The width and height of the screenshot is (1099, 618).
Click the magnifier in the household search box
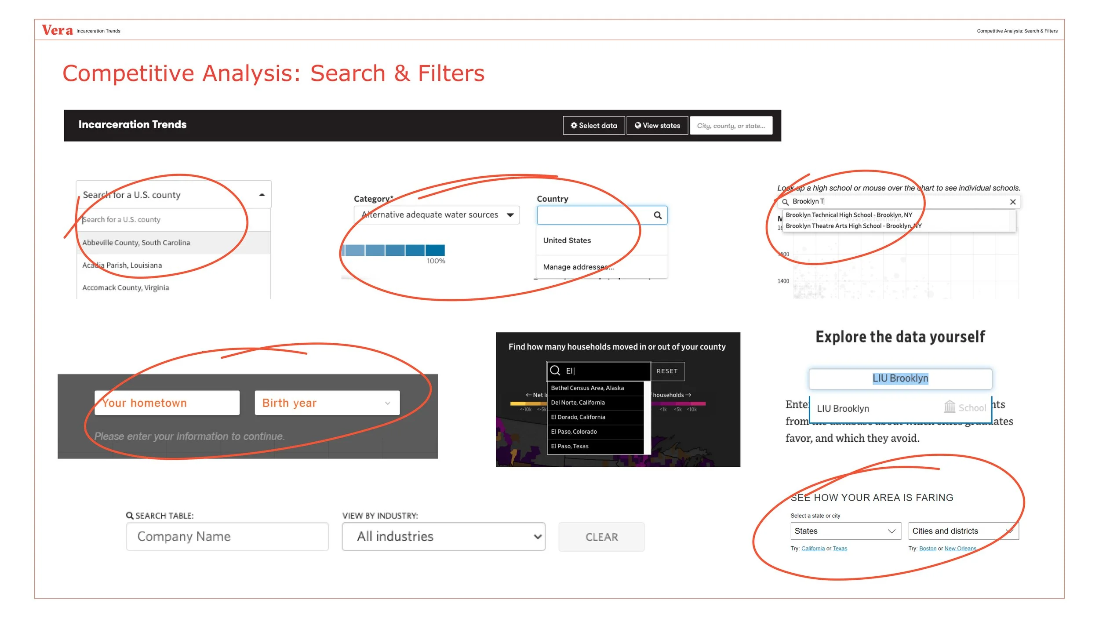pos(554,371)
